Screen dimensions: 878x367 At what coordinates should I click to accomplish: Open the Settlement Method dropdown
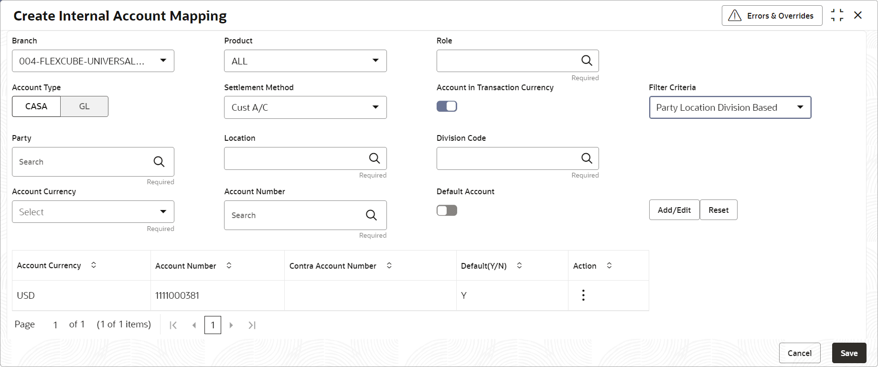(375, 107)
